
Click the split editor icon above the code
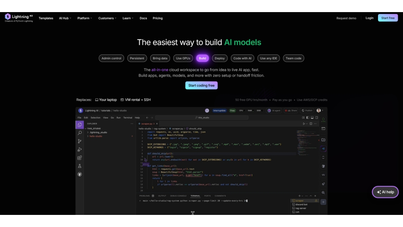[x=311, y=124]
